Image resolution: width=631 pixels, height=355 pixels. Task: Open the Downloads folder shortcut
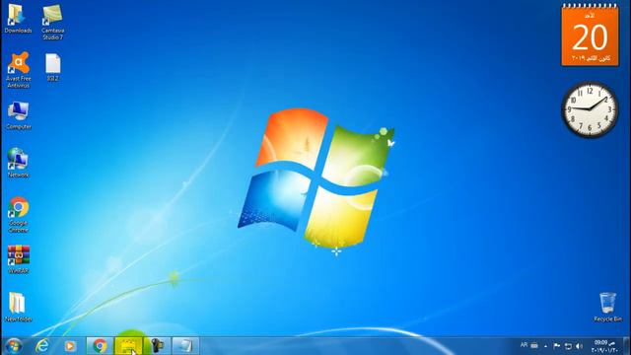18,19
